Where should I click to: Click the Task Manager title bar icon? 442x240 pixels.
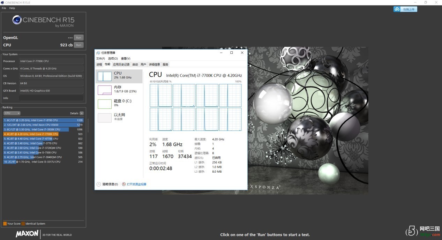98,53
